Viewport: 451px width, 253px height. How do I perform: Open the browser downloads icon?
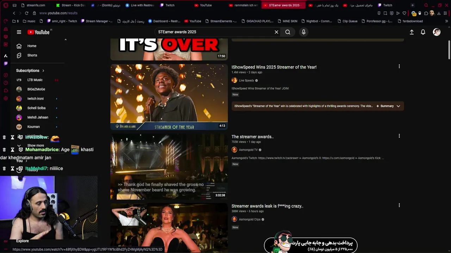point(439,13)
